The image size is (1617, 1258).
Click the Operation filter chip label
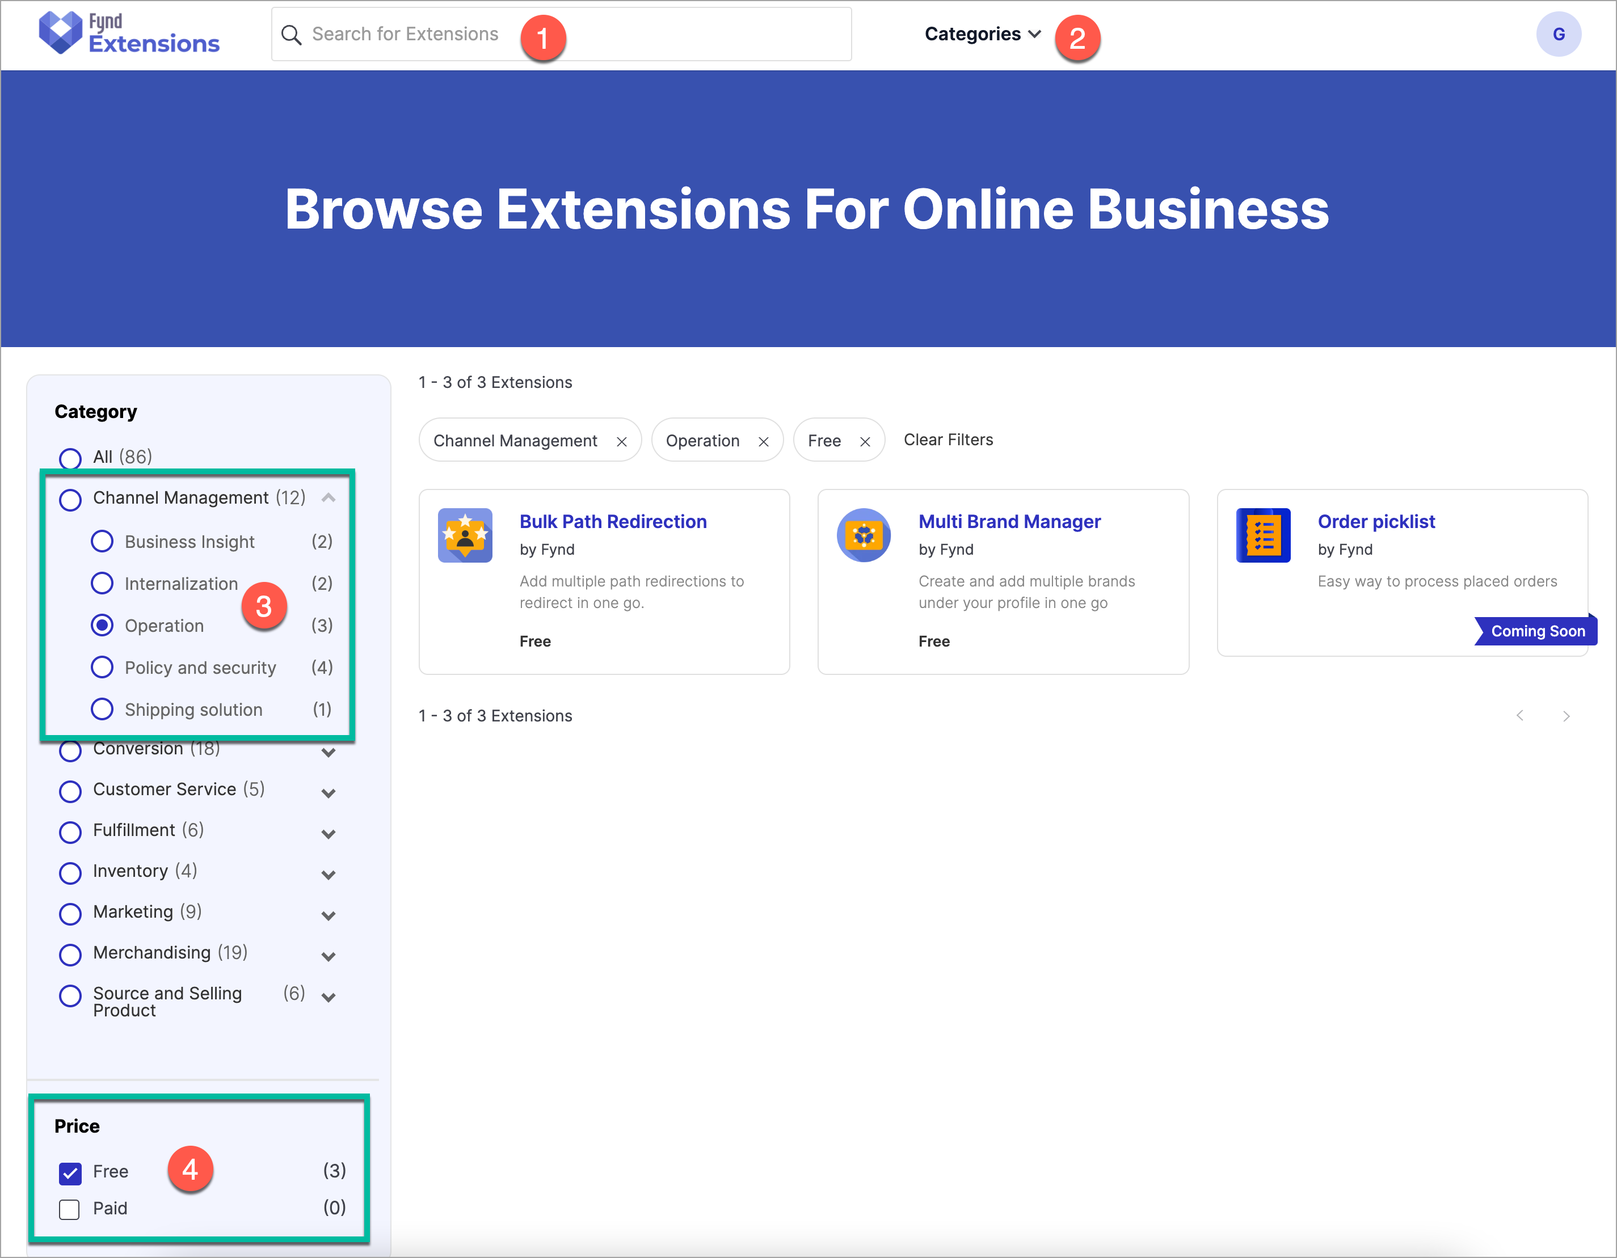pos(702,441)
